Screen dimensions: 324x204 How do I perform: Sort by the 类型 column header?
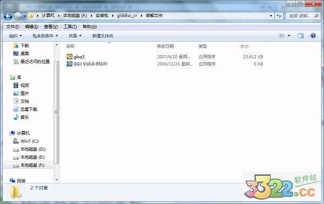coord(202,46)
